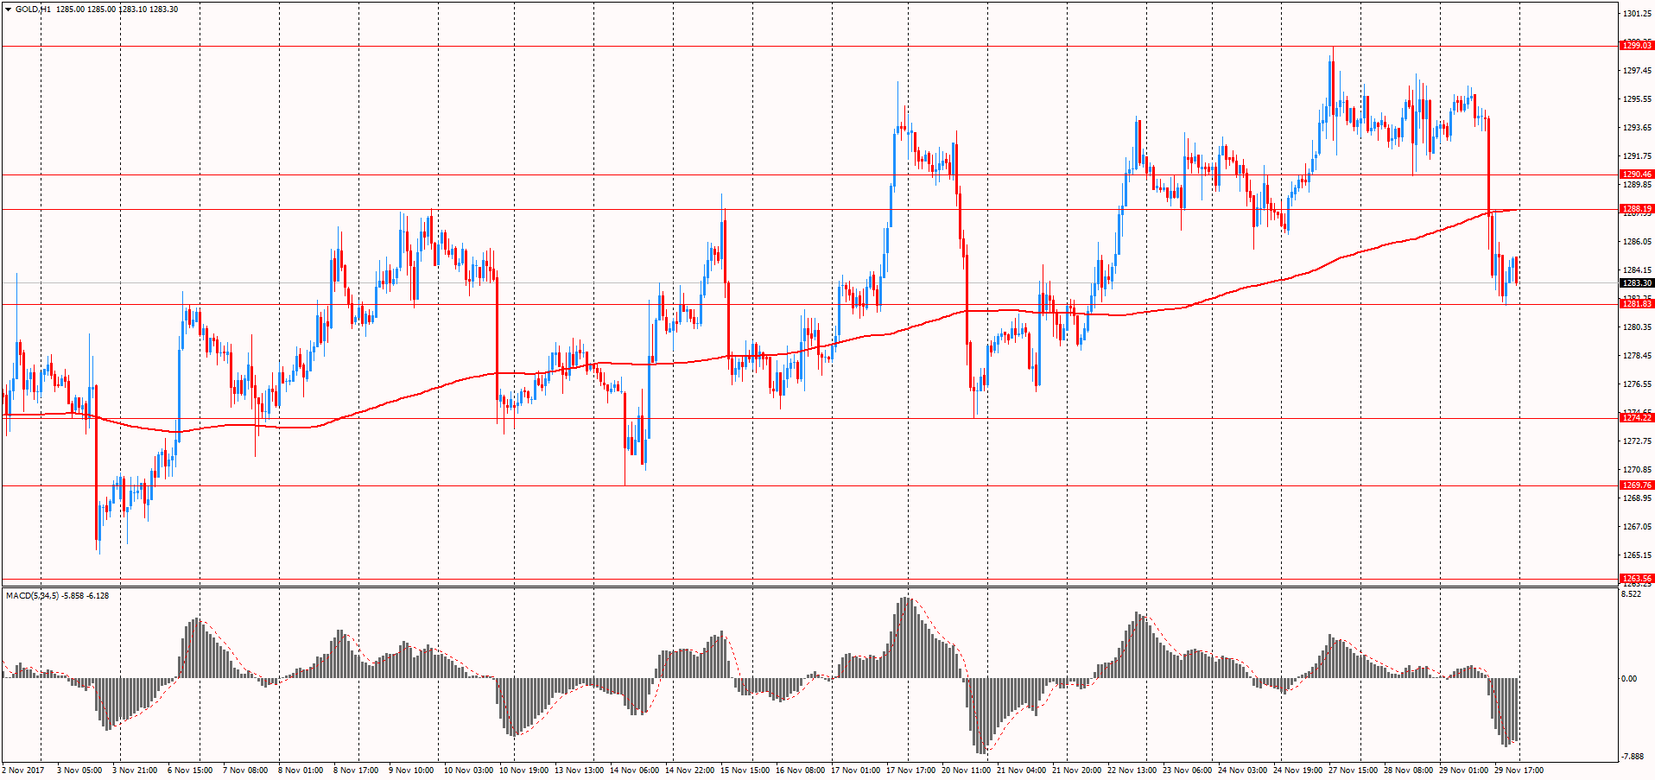Screen dimensions: 1655x780
Task: Click the 1290.46 red price label
Action: pyautogui.click(x=1636, y=174)
